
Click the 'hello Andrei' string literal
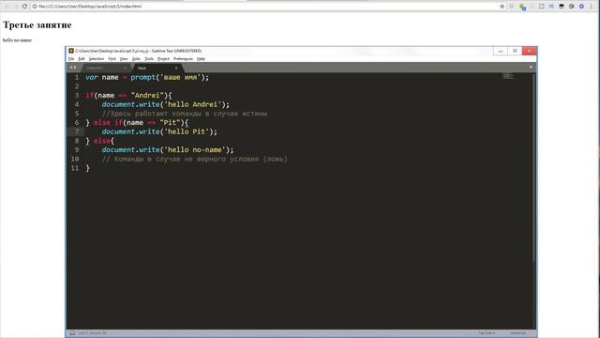(192, 104)
